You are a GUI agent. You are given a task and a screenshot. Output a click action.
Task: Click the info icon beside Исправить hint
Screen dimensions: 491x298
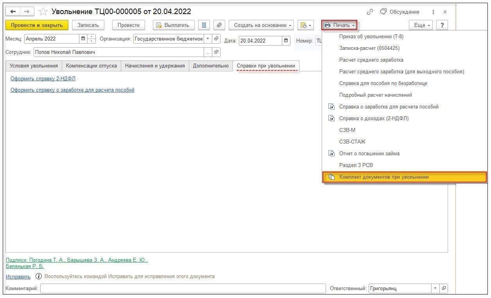(39, 276)
